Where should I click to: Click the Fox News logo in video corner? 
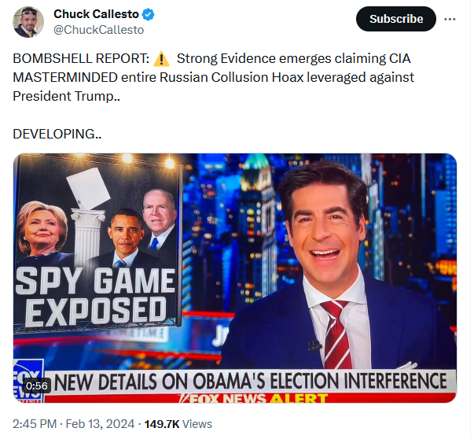pos(29,381)
